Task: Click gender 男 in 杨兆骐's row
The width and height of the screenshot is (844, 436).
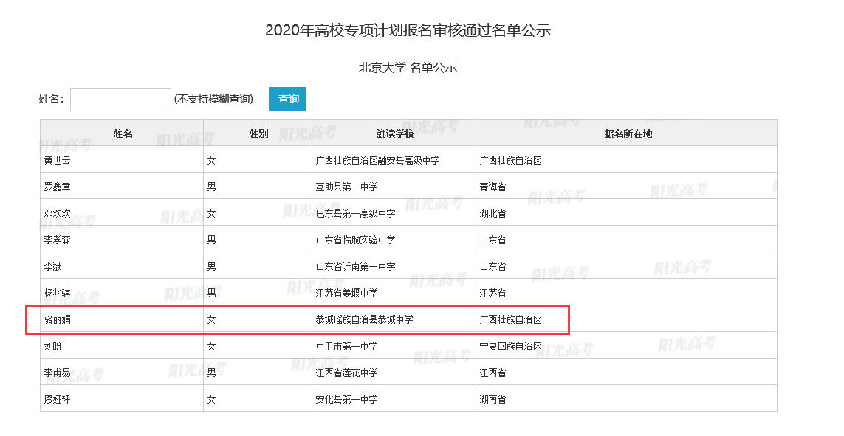Action: [x=211, y=293]
